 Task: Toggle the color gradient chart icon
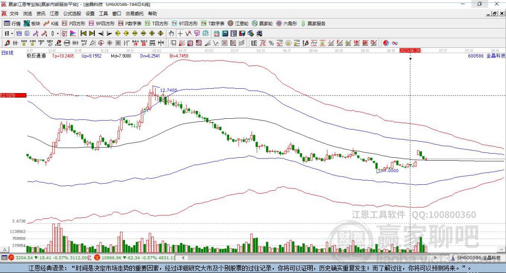click(x=73, y=34)
